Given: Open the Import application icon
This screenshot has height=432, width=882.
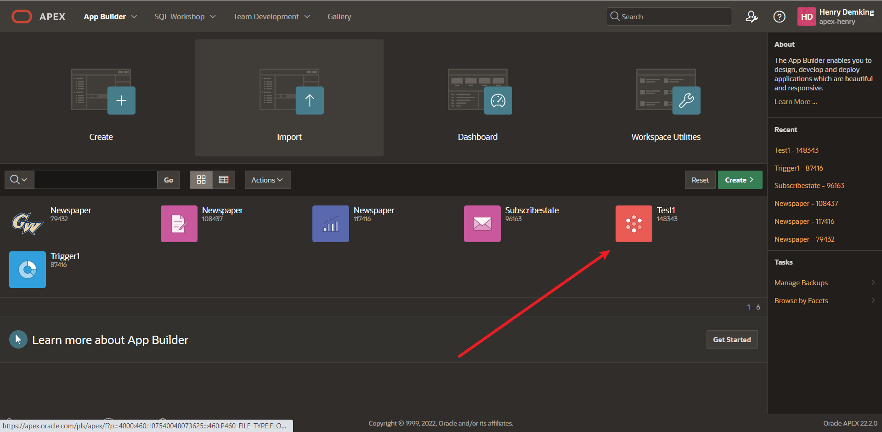Looking at the screenshot, I should [x=292, y=92].
